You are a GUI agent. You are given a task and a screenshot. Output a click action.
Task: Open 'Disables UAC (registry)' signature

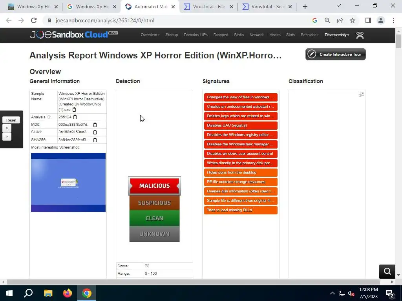click(x=241, y=125)
